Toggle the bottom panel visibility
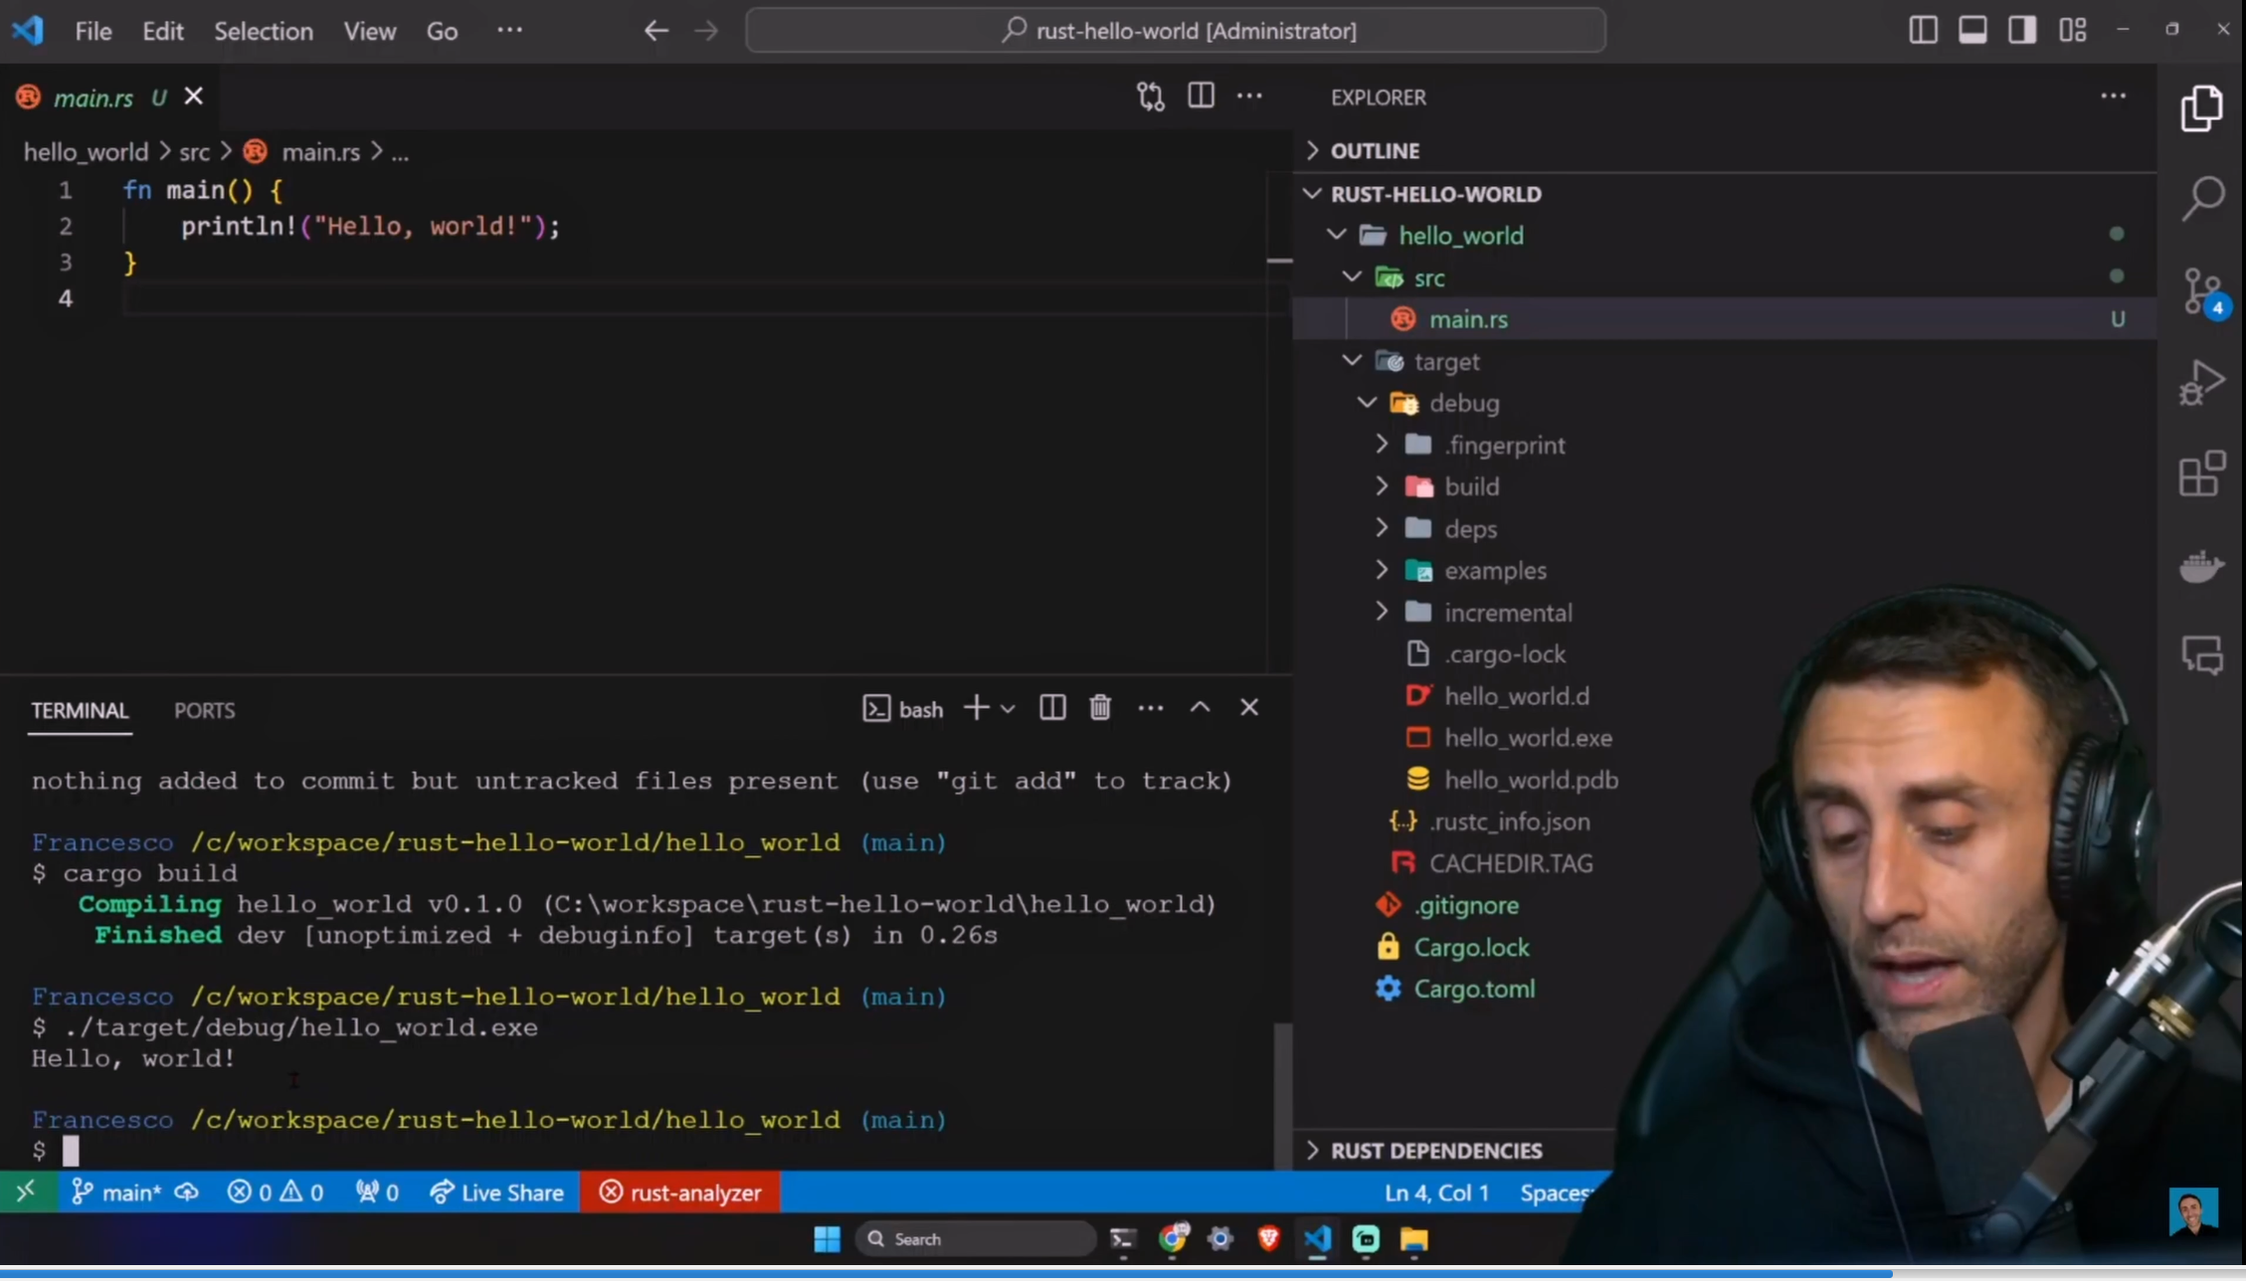Screen dimensions: 2246x1281 (1972, 30)
